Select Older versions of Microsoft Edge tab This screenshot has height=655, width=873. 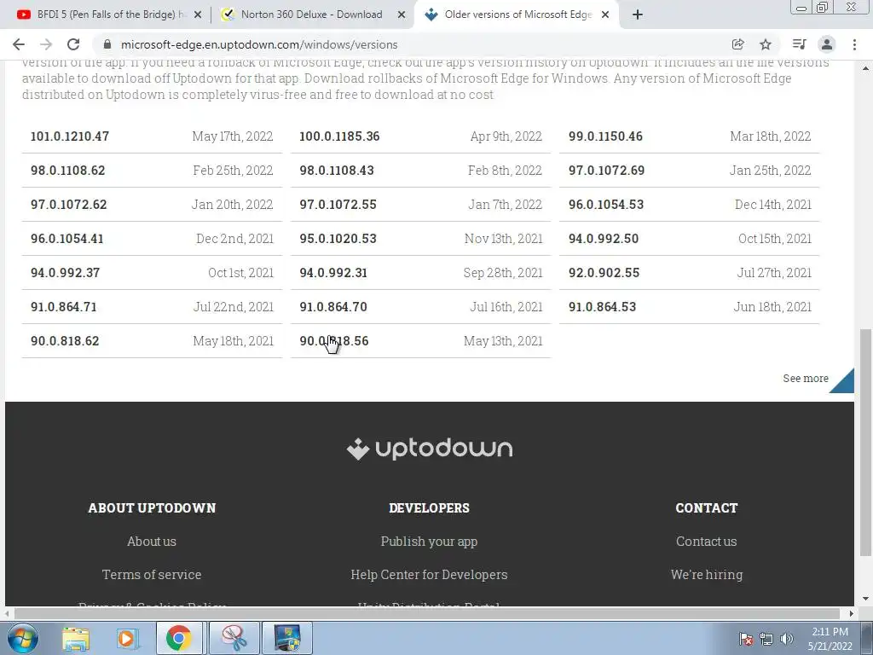point(517,14)
